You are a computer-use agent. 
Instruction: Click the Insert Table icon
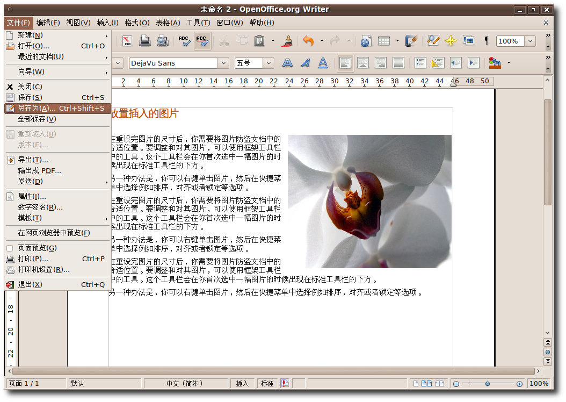tap(384, 41)
